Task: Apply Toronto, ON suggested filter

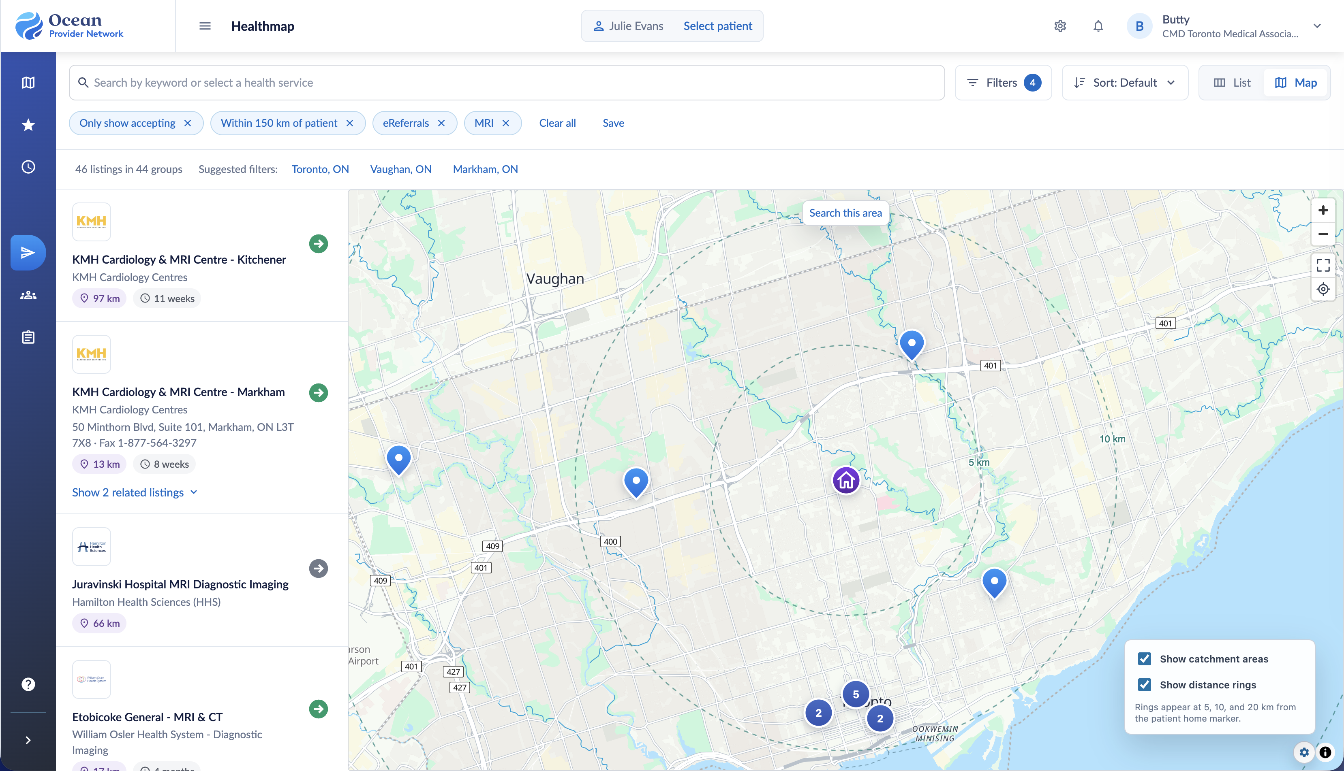Action: point(320,169)
